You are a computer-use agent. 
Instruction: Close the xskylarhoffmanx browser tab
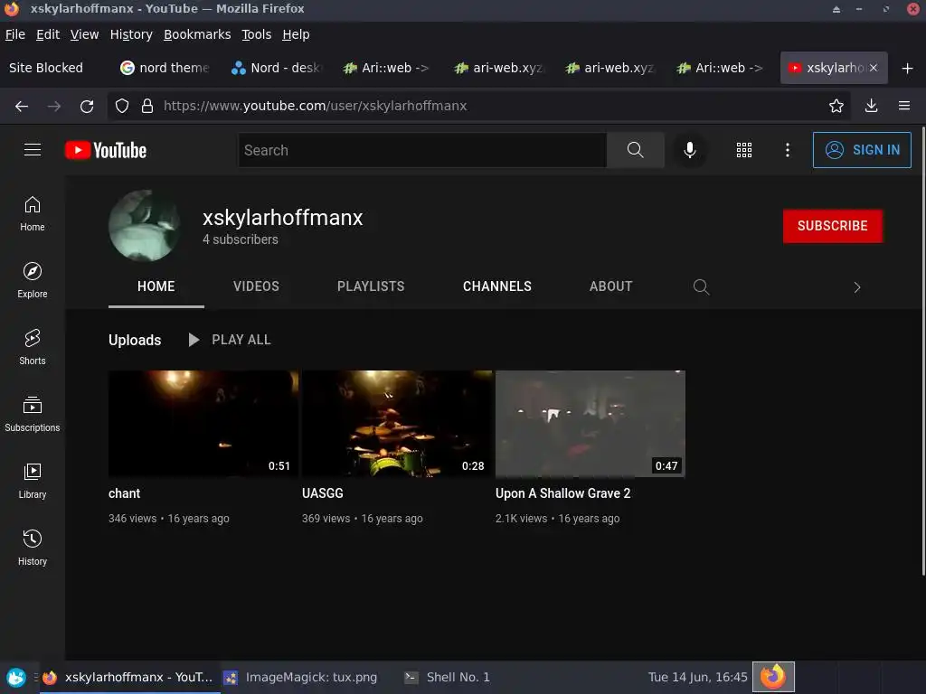pyautogui.click(x=874, y=68)
